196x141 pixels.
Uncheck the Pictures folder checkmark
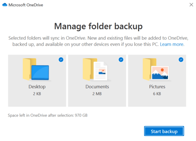[181, 60]
